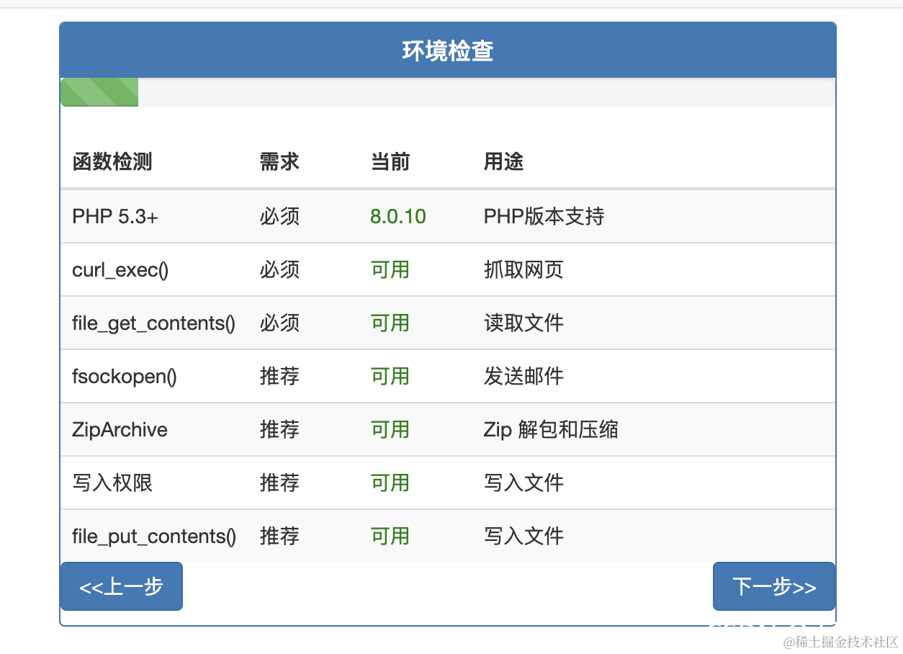Click the 函数检测 column header
Viewport: 903px width, 654px height.
(x=112, y=162)
